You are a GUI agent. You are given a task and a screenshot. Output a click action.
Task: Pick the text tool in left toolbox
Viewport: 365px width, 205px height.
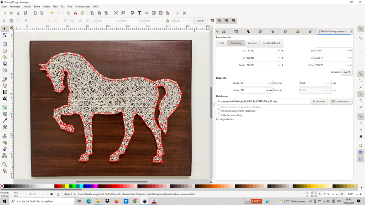(5, 98)
